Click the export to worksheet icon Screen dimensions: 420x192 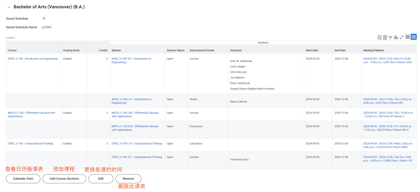385,37
